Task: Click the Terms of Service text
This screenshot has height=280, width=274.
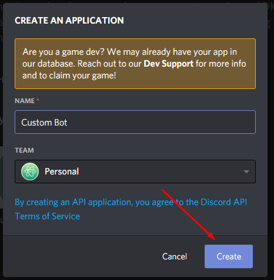Action: 48,216
